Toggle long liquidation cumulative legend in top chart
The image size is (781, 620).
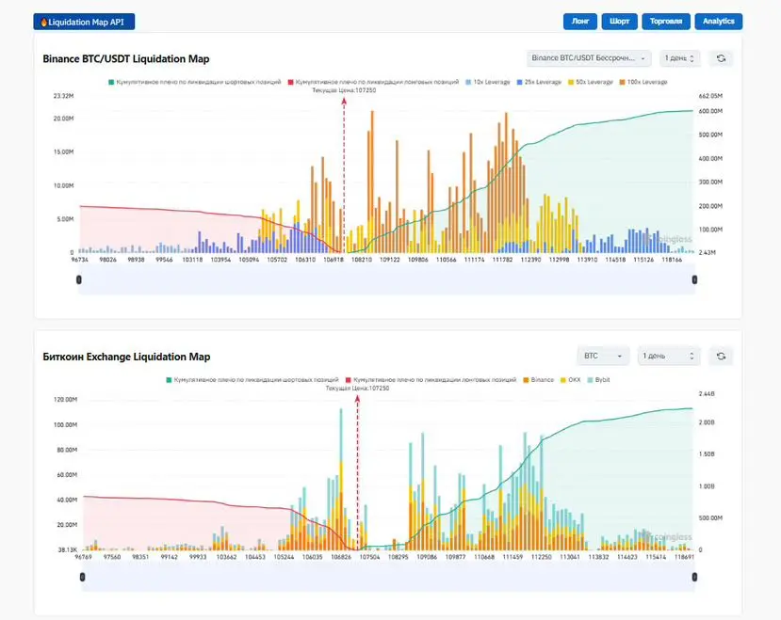click(373, 82)
